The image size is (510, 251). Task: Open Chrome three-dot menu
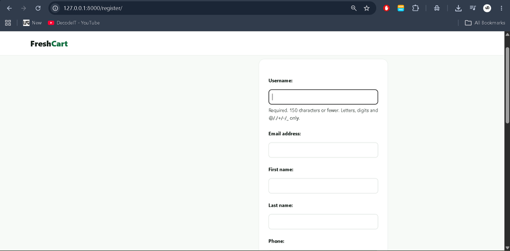(501, 8)
